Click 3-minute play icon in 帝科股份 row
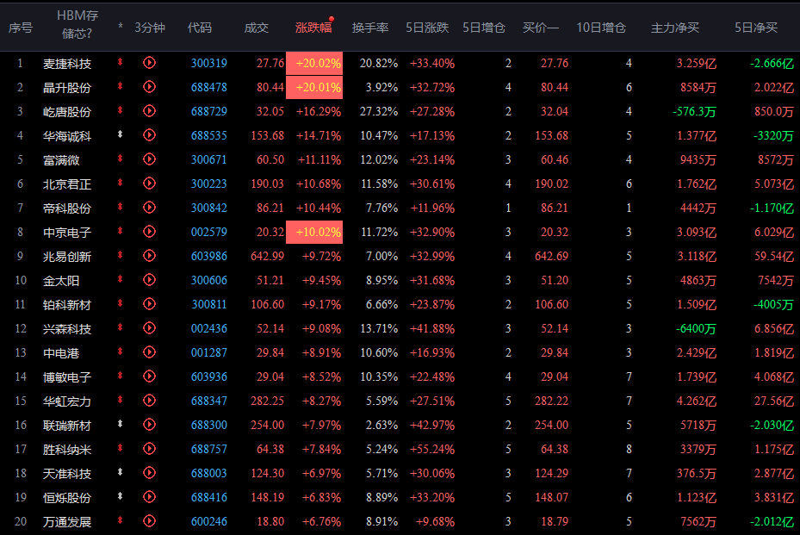 pyautogui.click(x=149, y=208)
